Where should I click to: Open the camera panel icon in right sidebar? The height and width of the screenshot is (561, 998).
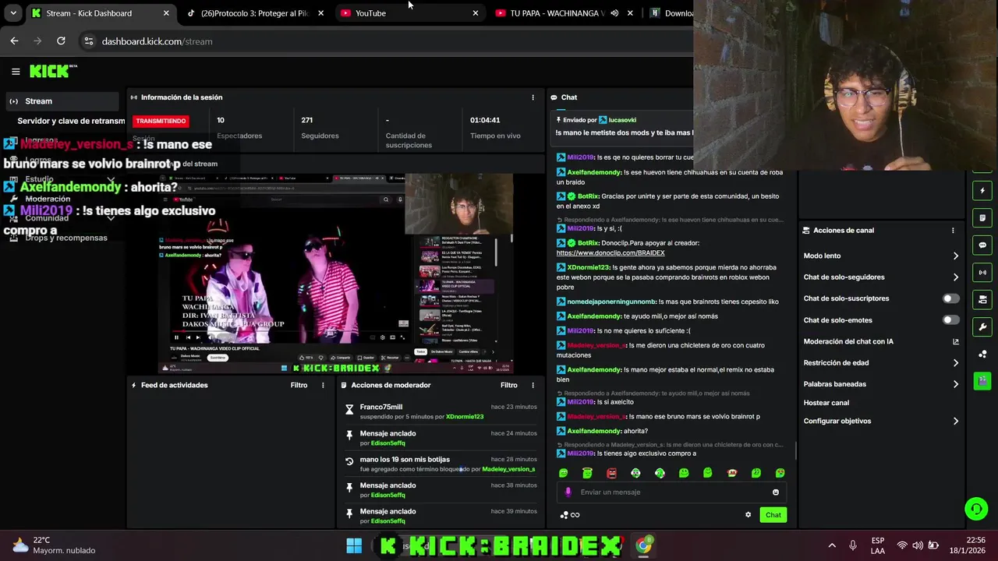pos(982,299)
